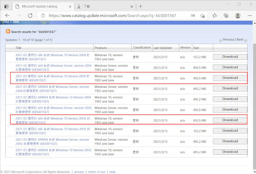
Task: Download ARM64 Windows 10 Version 20H2 update
Action: click(230, 152)
